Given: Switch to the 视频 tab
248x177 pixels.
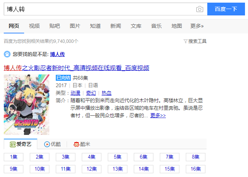Looking at the screenshot, I should tap(34, 26).
